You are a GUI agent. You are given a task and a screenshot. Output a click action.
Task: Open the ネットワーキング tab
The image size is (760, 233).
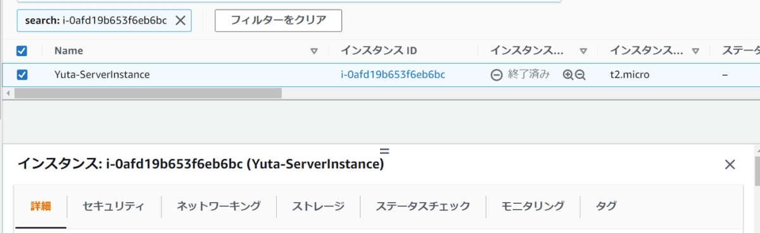218,206
